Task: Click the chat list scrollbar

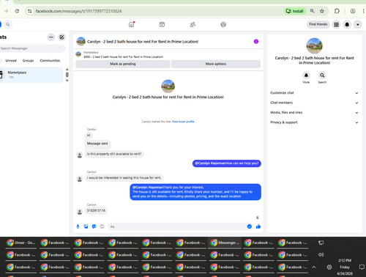Action: (67, 75)
